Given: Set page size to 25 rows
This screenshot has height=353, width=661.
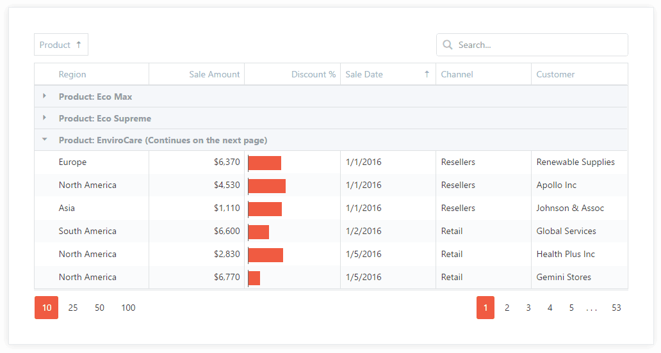Looking at the screenshot, I should click(73, 308).
